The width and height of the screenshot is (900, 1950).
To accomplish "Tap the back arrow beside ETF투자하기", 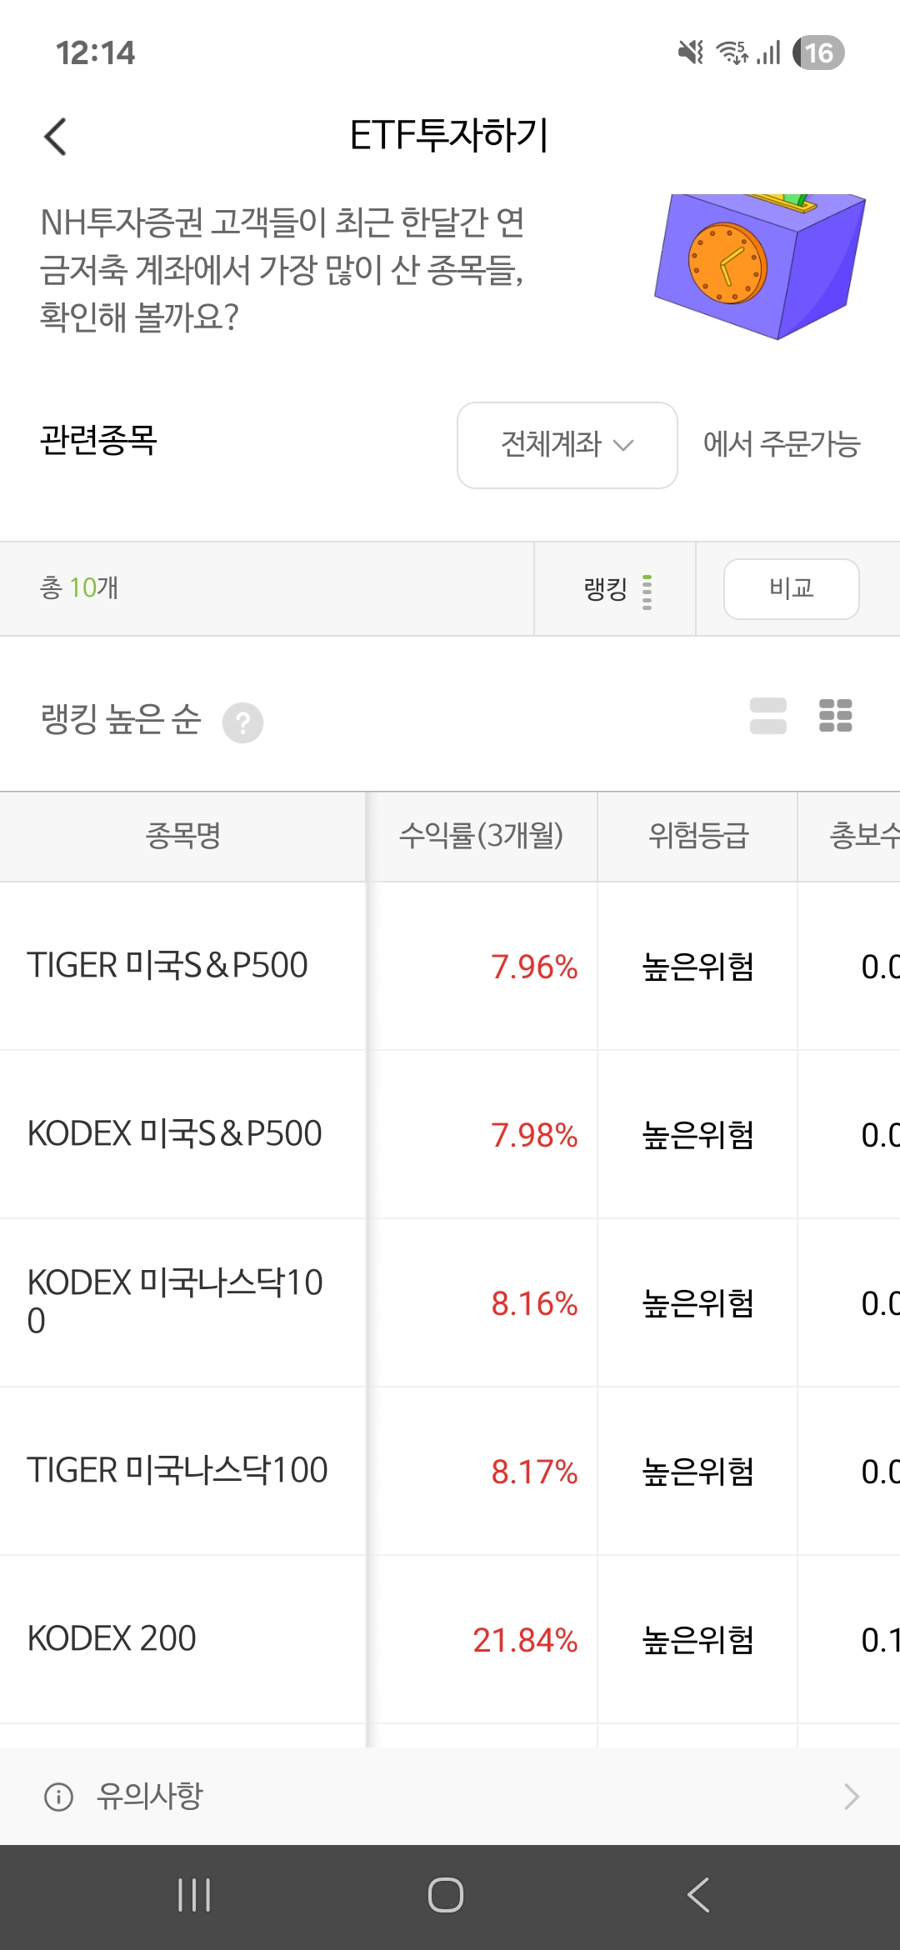I will 55,137.
